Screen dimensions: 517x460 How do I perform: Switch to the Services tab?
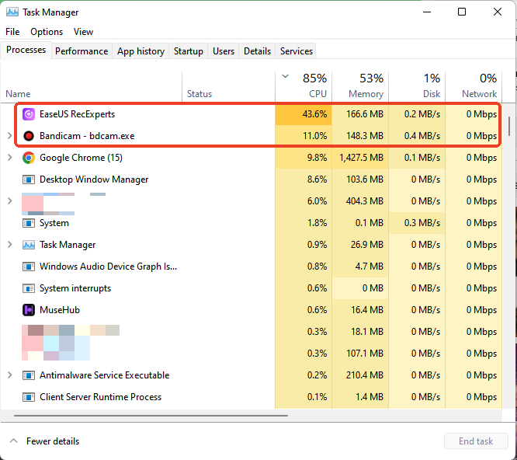(297, 51)
